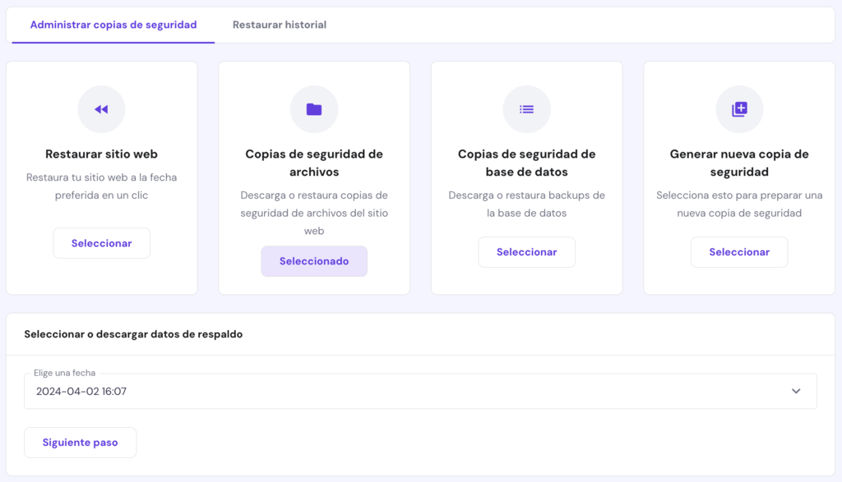Click Seleccionar under Restaurar sitio web
This screenshot has height=482, width=842.
pyautogui.click(x=101, y=242)
